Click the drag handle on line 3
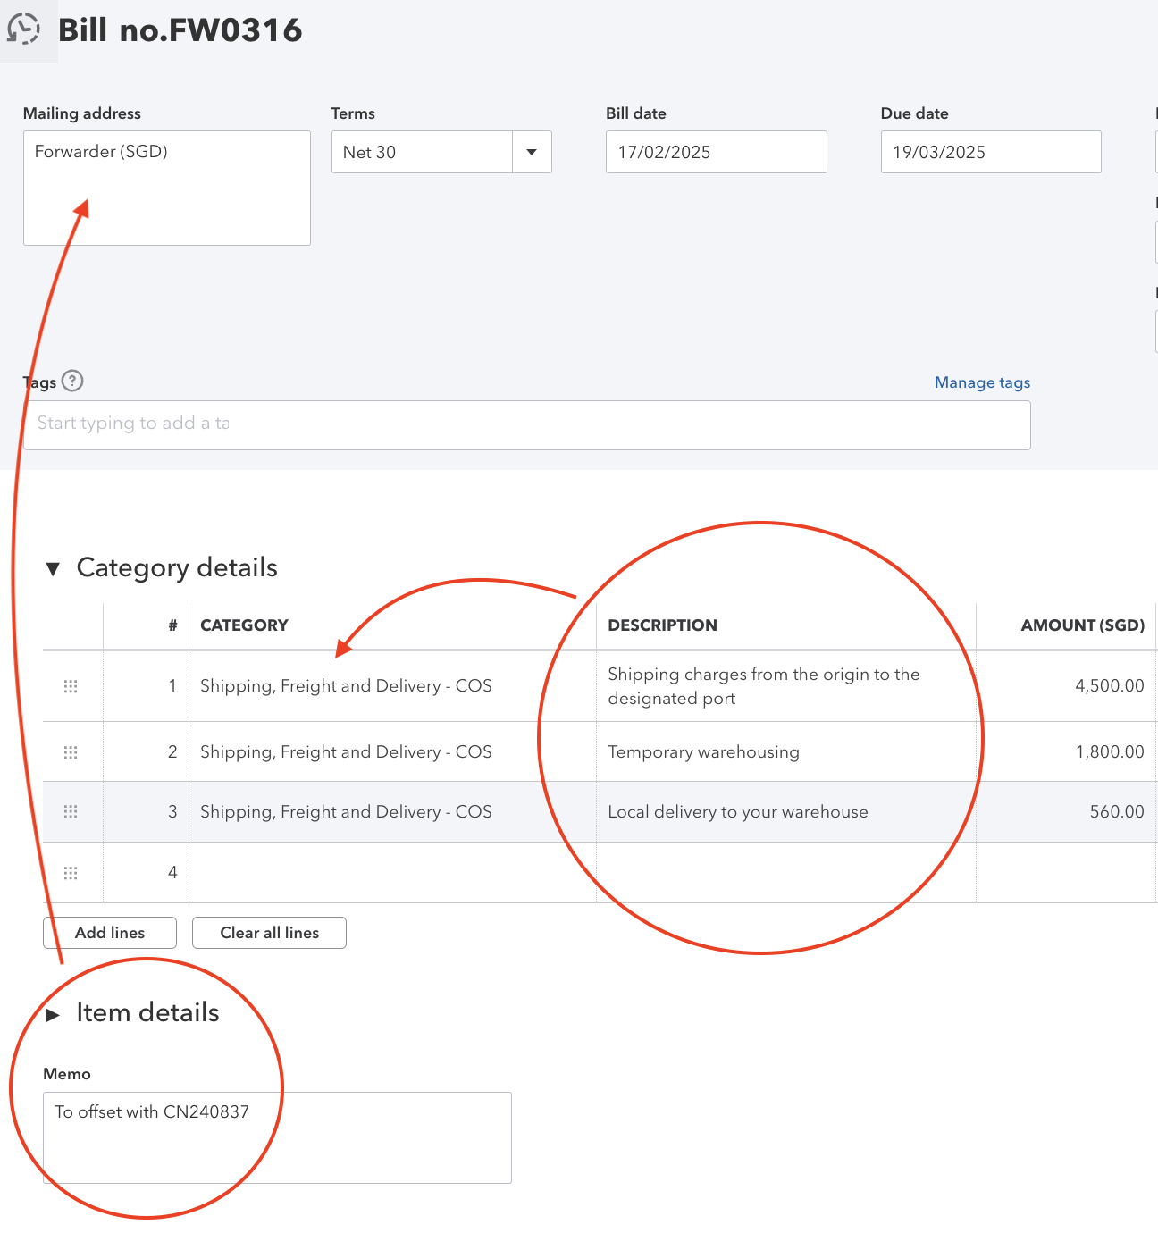This screenshot has width=1158, height=1233. [x=71, y=811]
